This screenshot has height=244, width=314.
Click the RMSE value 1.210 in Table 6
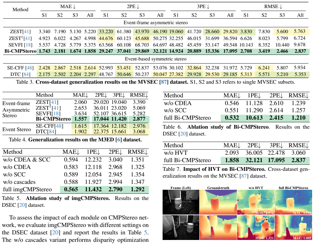[x=298, y=118]
